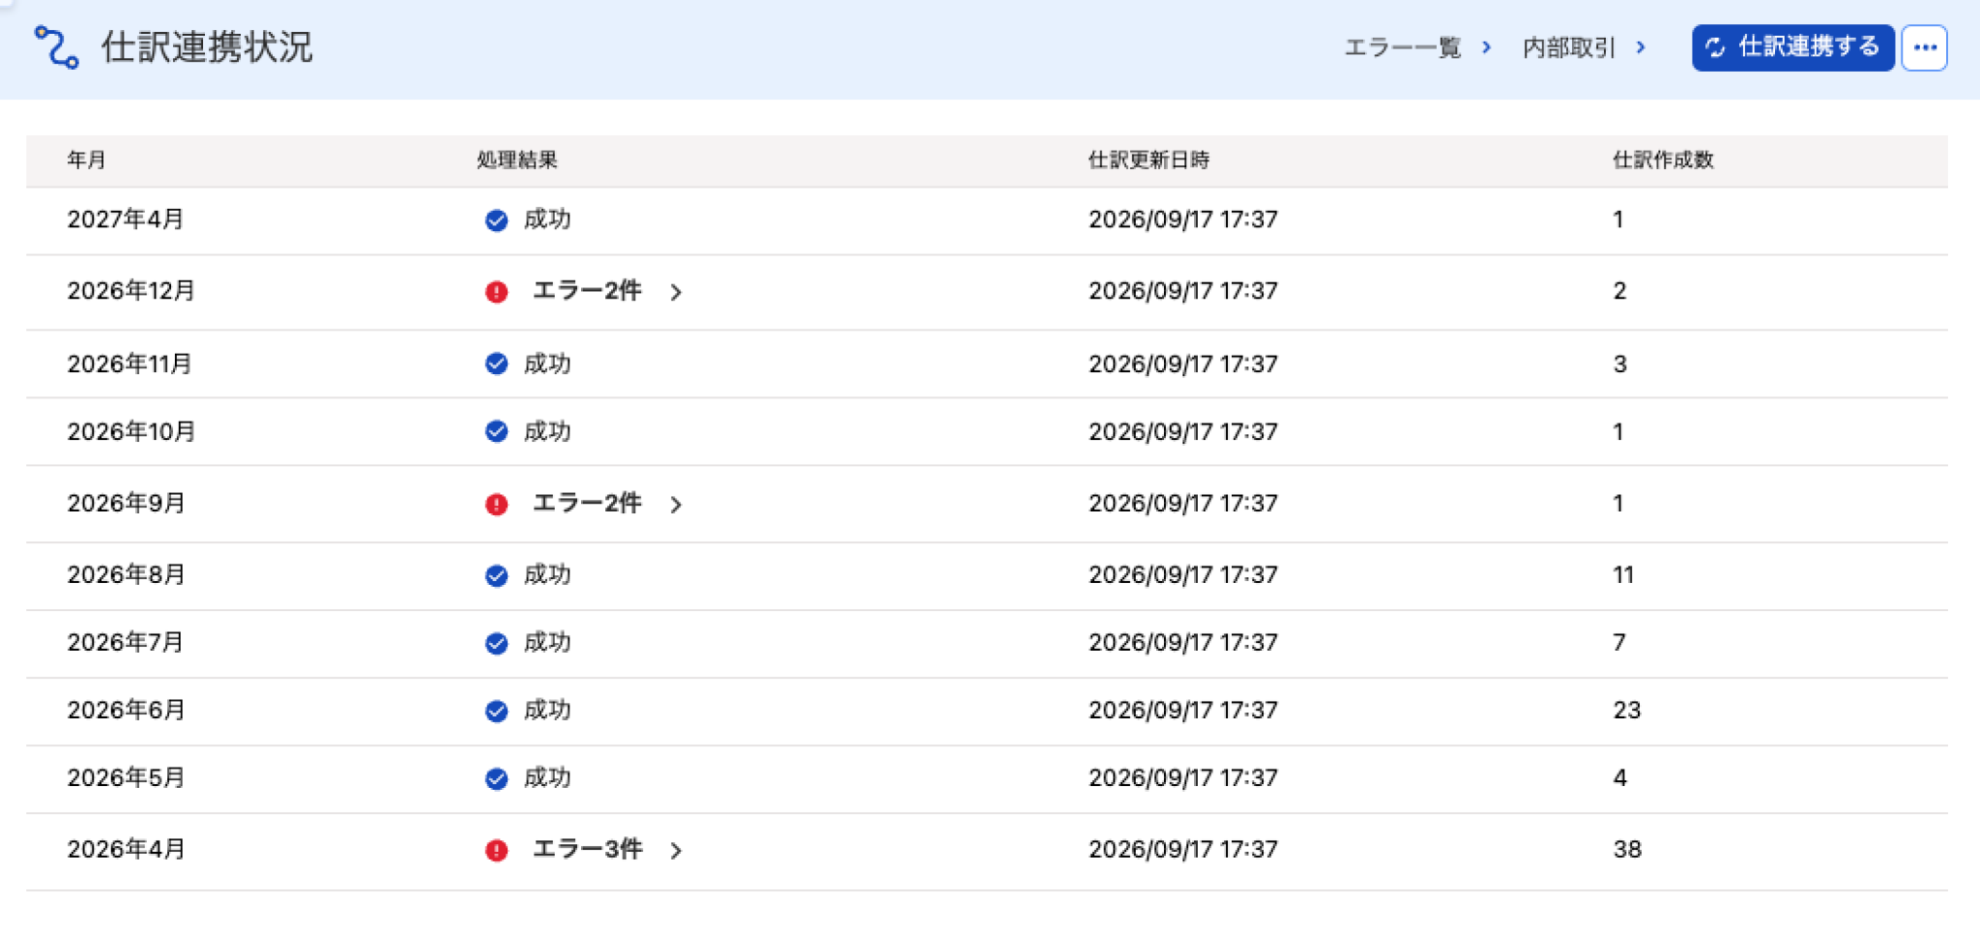Click the 処理結果 column header
Image resolution: width=1980 pixels, height=933 pixels.
pyautogui.click(x=517, y=160)
